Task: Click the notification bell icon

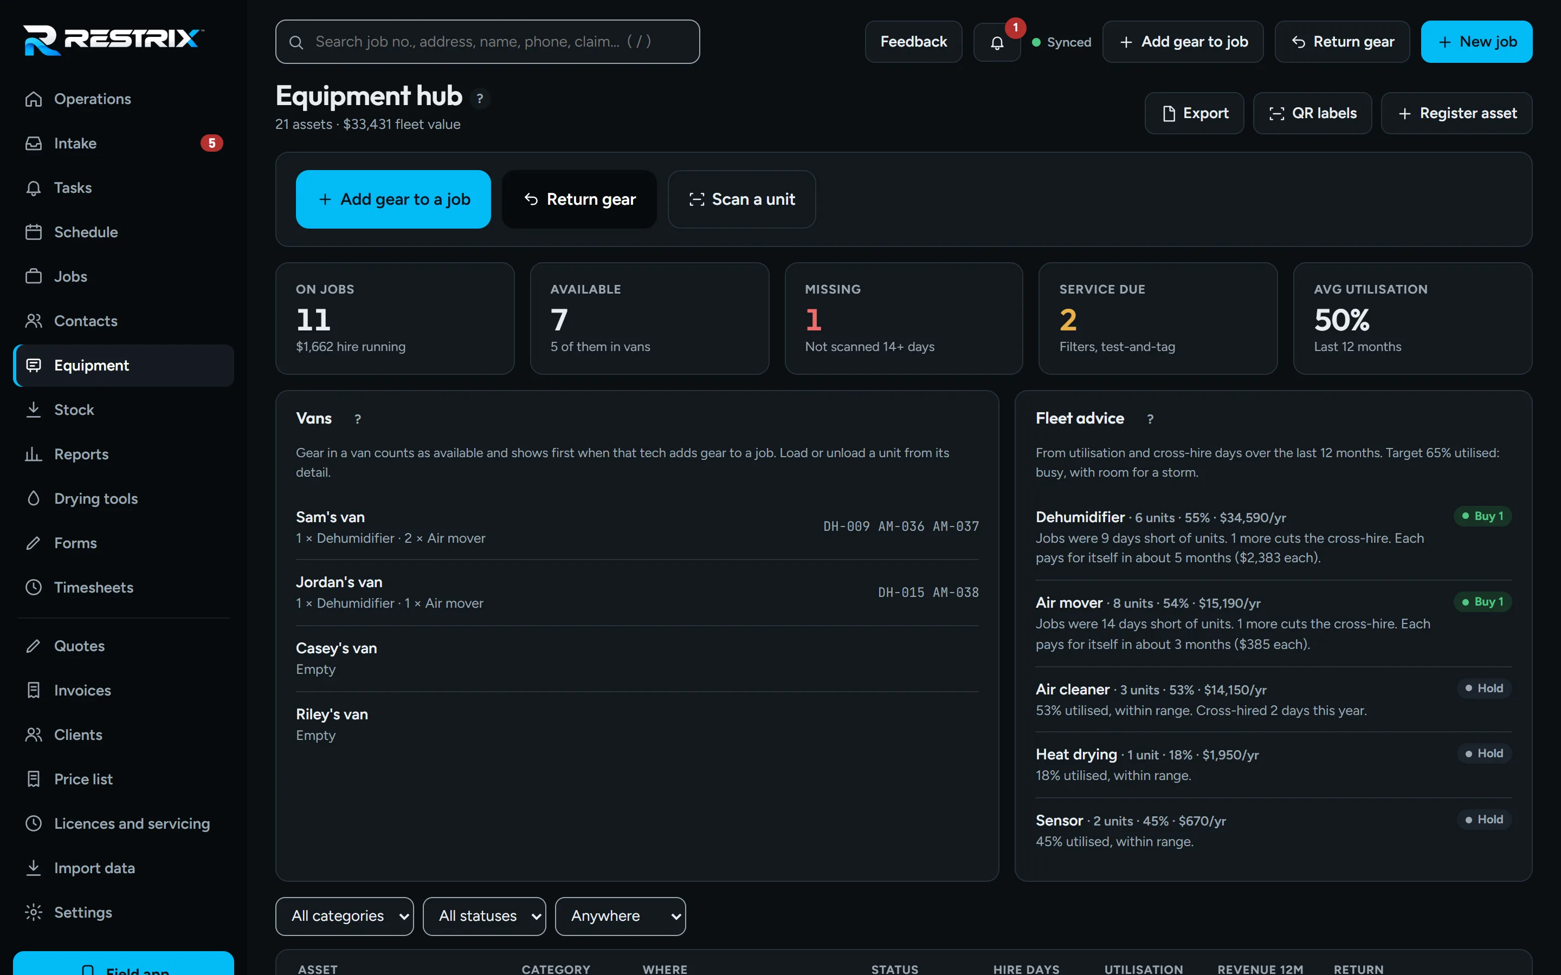Action: [997, 43]
